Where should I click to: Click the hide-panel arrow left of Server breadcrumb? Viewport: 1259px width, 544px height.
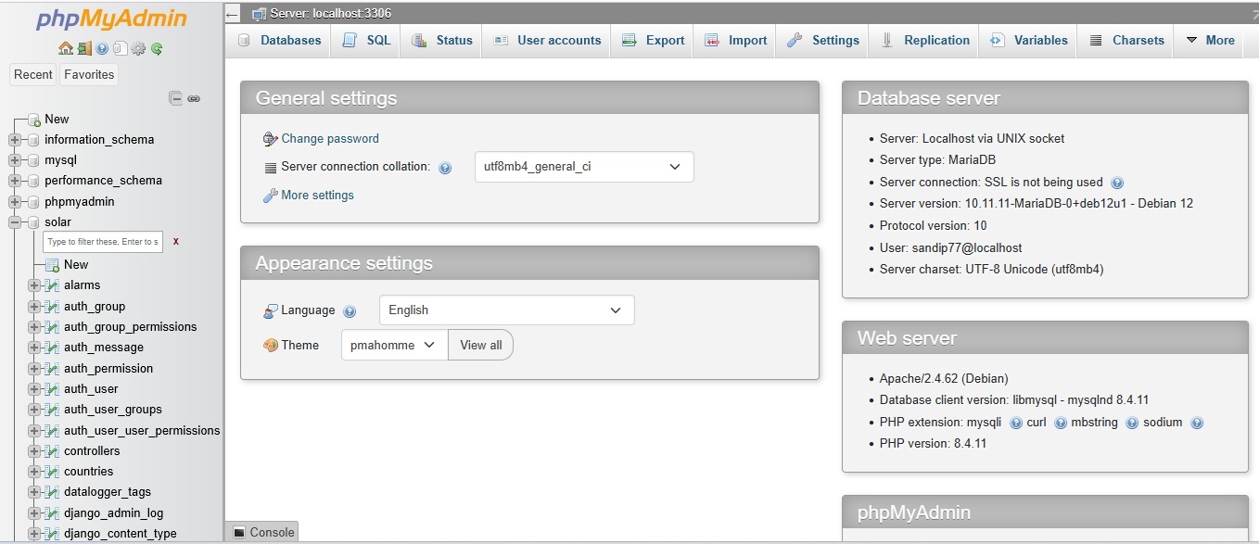(x=233, y=14)
